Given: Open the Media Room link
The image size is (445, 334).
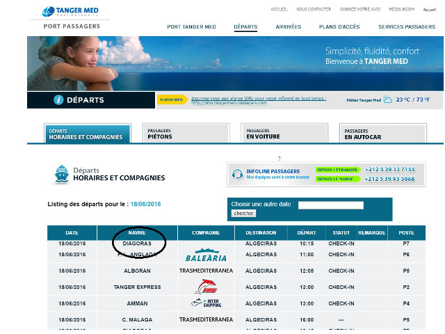Looking at the screenshot, I should click(403, 9).
